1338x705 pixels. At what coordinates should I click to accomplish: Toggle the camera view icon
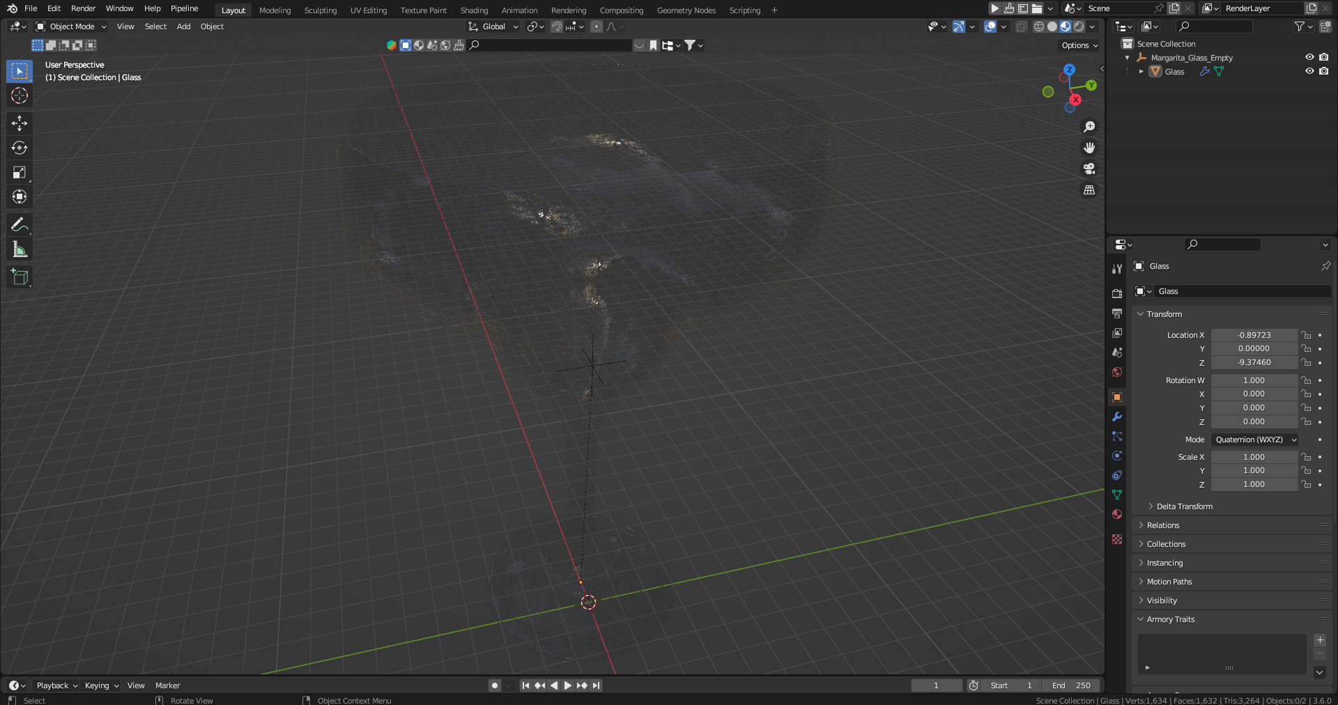tap(1089, 169)
